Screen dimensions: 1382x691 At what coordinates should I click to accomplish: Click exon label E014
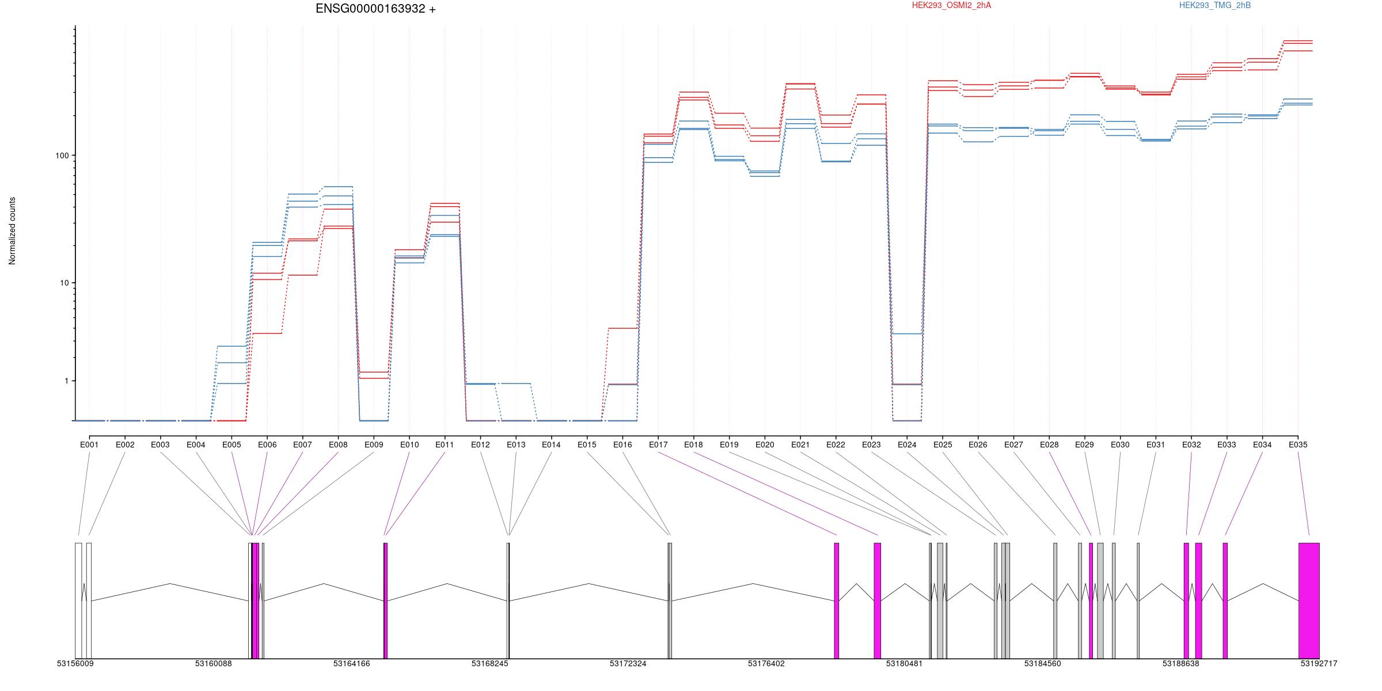551,445
